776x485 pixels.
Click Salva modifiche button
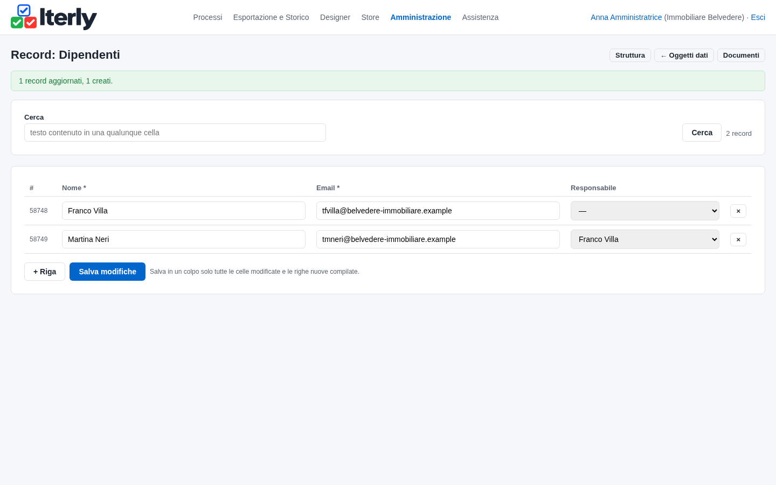[107, 272]
